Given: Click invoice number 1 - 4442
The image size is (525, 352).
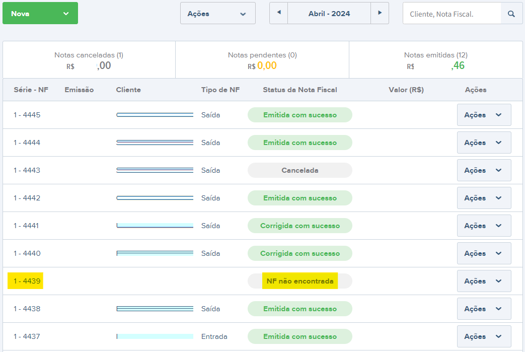Looking at the screenshot, I should point(27,198).
